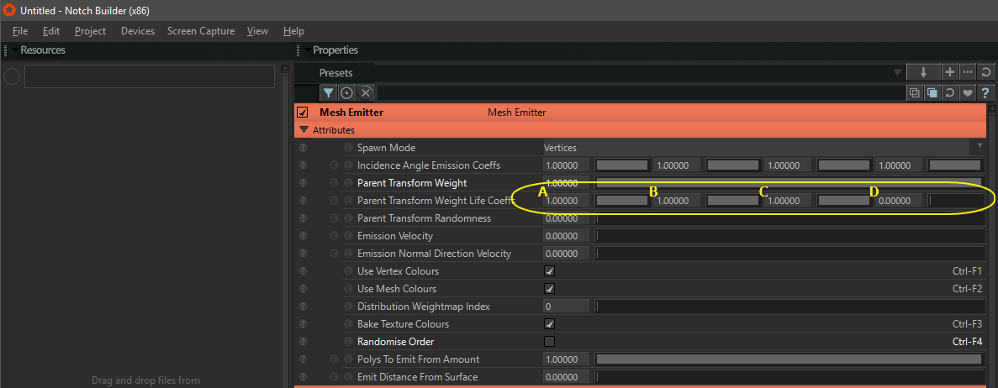This screenshot has width=998, height=388.
Task: Click the Notch Builder logo in title bar
Action: (x=9, y=10)
